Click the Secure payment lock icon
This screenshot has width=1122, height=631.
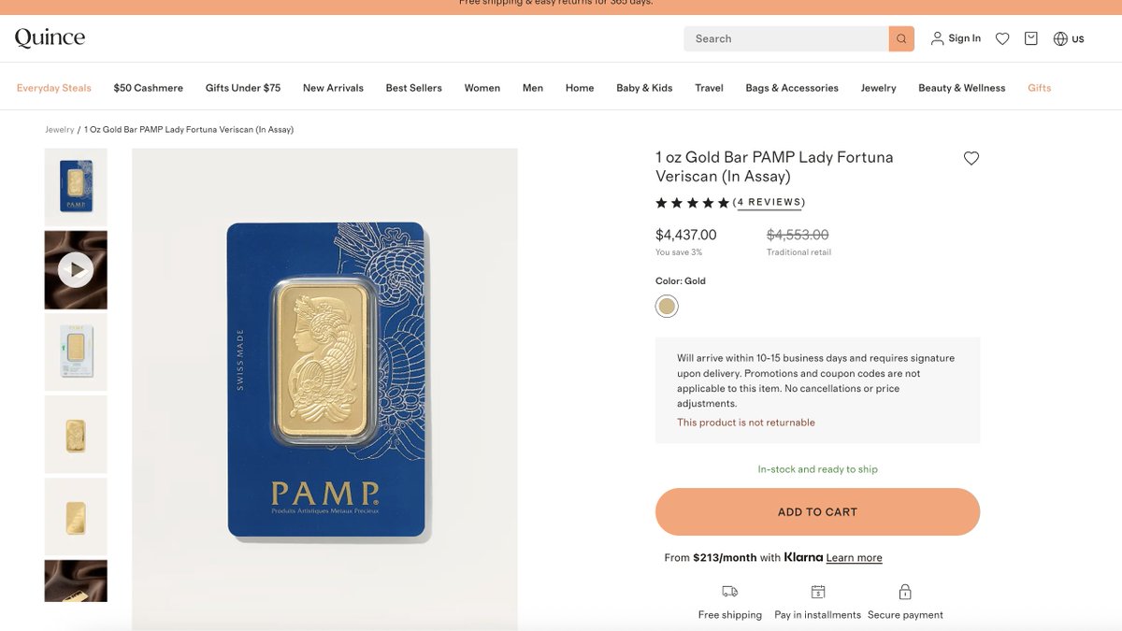pos(905,592)
